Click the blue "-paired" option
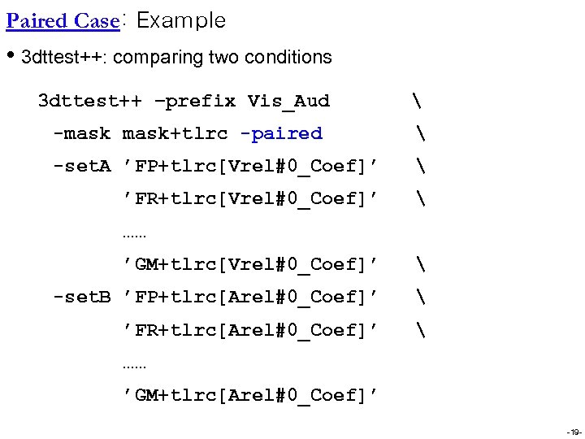Screen dimensions: 585x439 point(281,134)
